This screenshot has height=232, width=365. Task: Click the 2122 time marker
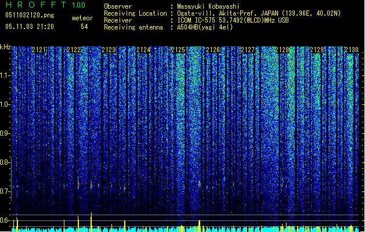point(74,50)
